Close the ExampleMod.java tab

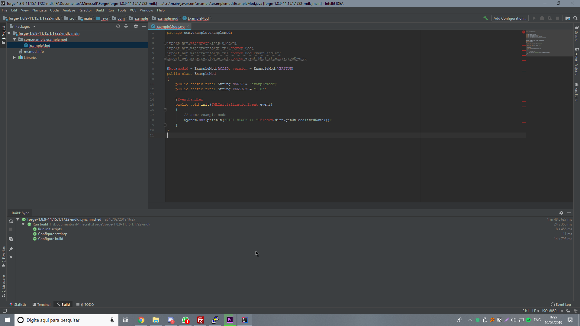click(x=188, y=27)
